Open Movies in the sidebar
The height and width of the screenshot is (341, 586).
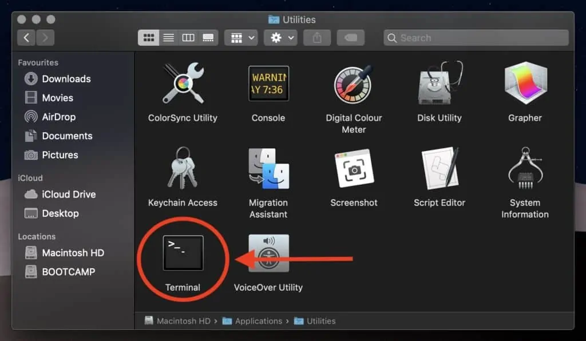point(49,98)
